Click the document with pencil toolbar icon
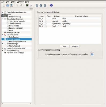Viewport: 106px width, 107px height. click(x=37, y=5)
